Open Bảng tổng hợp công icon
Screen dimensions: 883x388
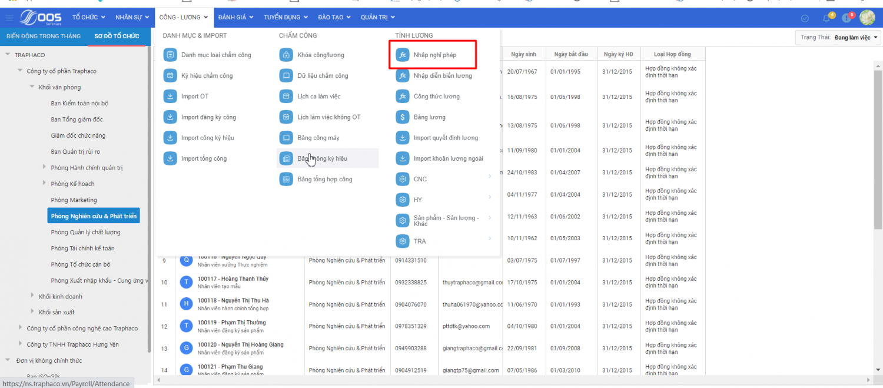click(286, 179)
